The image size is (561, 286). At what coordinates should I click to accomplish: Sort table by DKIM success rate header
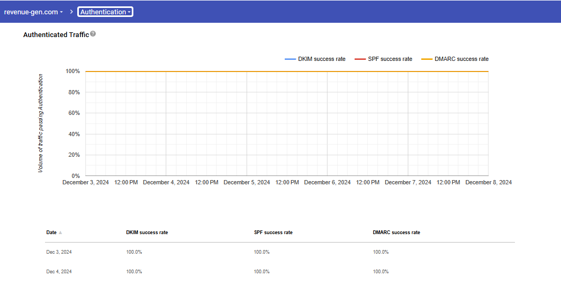pyautogui.click(x=147, y=233)
